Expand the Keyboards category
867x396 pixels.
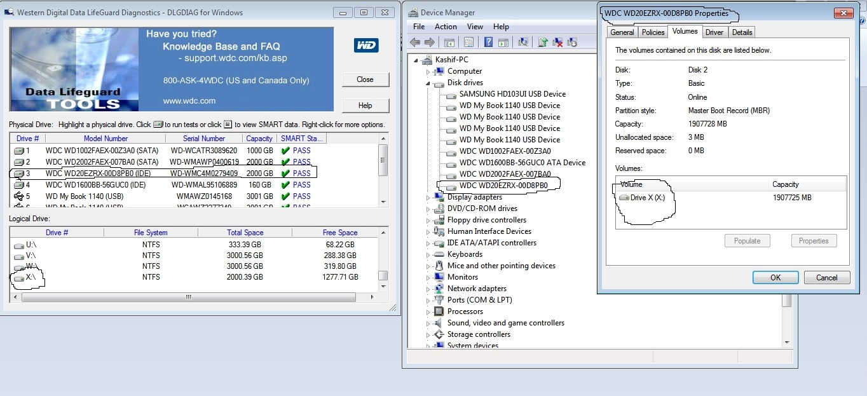(428, 254)
